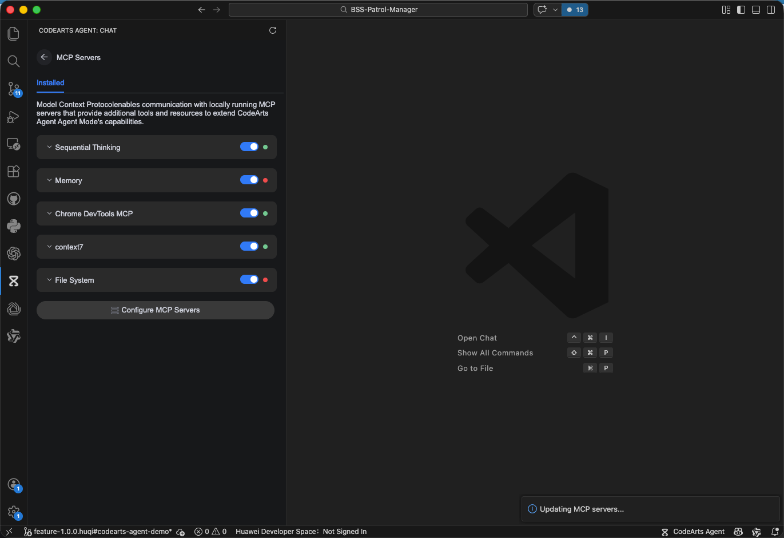Open the Extensions view
This screenshot has width=784, height=538.
14,171
